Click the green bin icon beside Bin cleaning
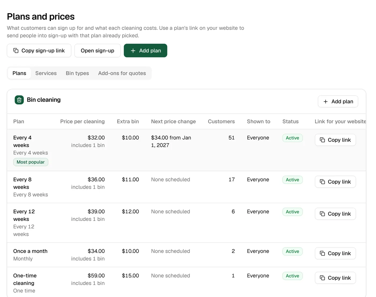Image resolution: width=376 pixels, height=297 pixels. click(19, 100)
